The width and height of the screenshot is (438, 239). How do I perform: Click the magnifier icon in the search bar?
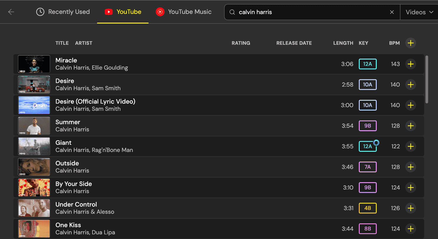[x=232, y=12]
